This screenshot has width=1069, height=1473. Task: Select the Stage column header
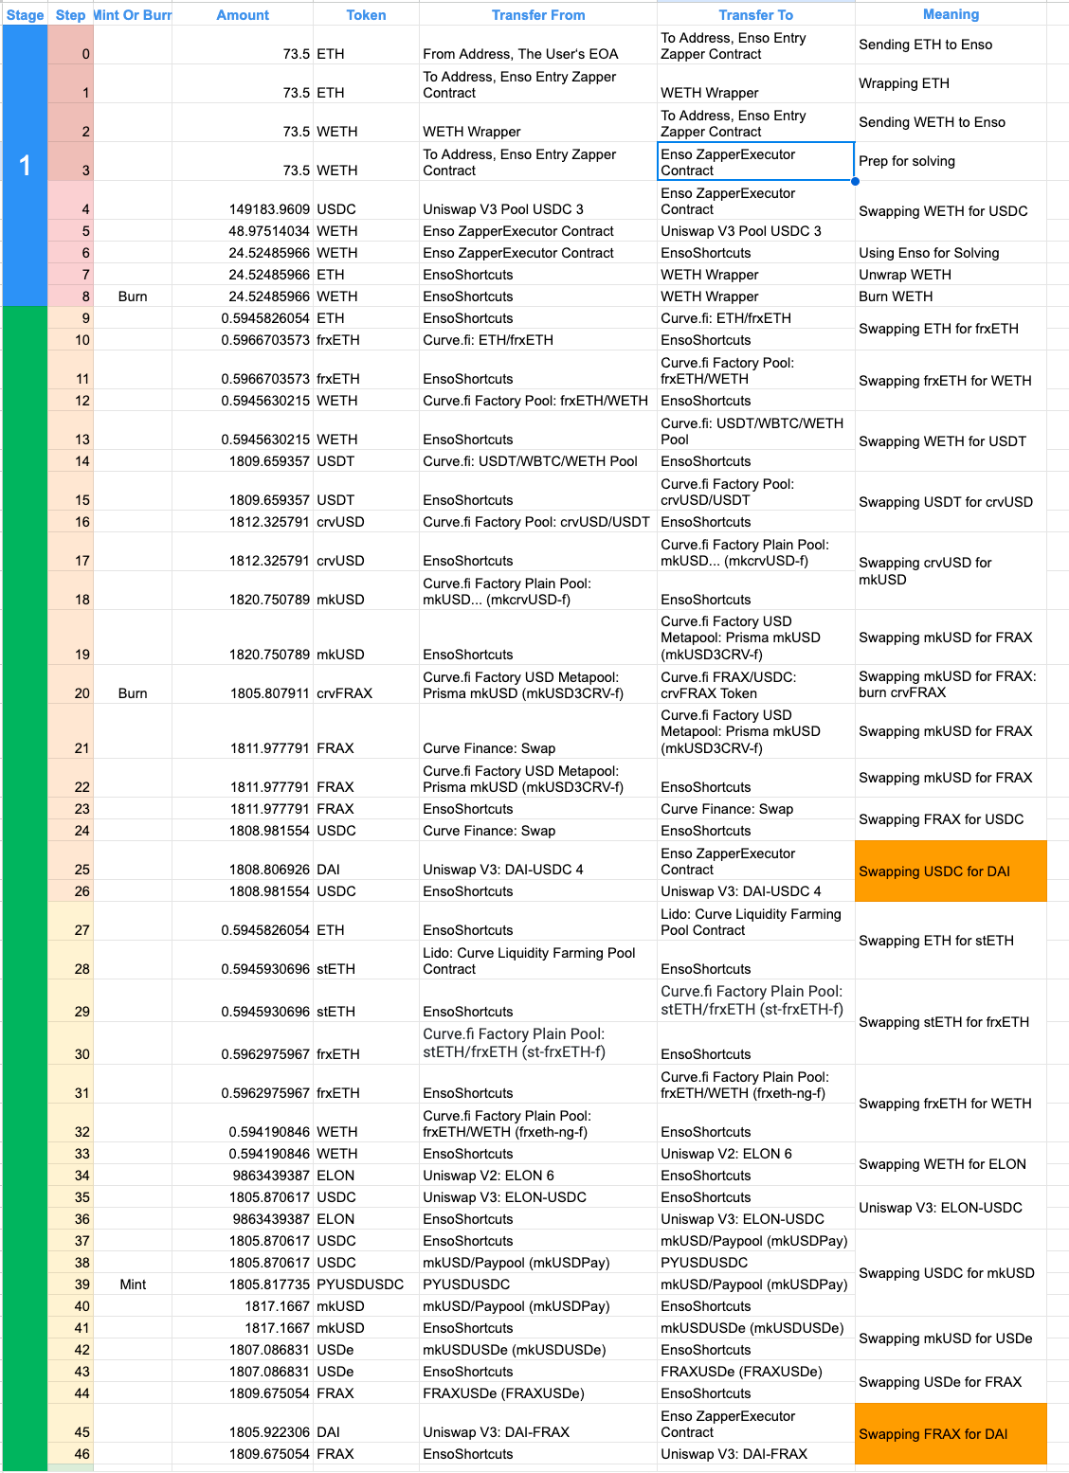point(25,14)
